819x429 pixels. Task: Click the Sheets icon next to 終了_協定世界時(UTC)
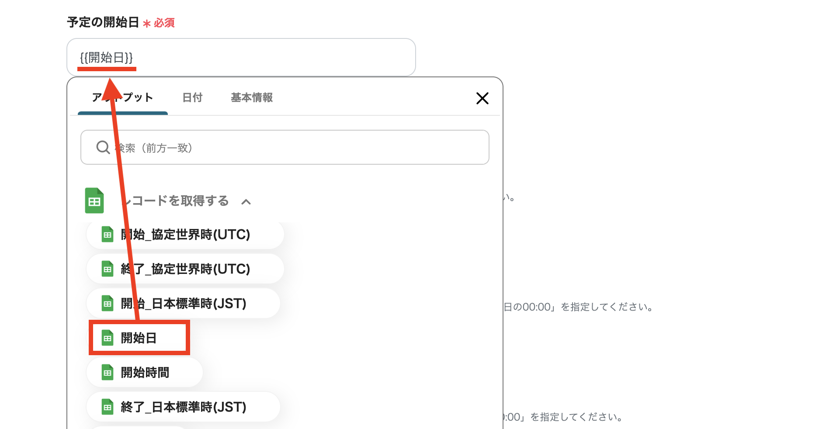click(107, 269)
